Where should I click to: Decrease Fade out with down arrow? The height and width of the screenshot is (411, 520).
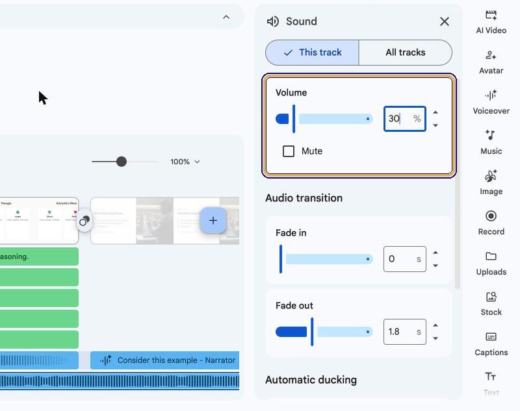point(435,338)
